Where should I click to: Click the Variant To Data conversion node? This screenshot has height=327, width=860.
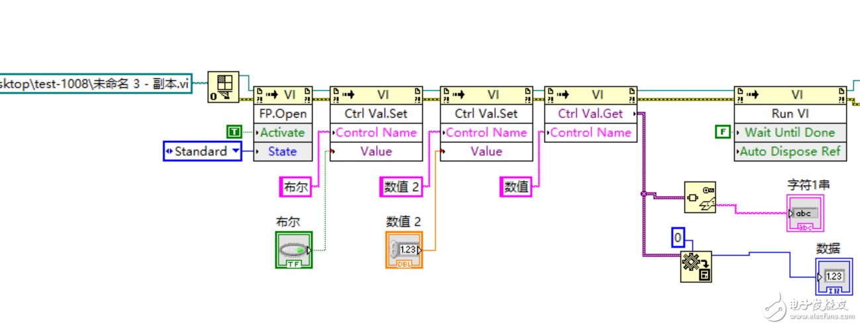coord(696,267)
